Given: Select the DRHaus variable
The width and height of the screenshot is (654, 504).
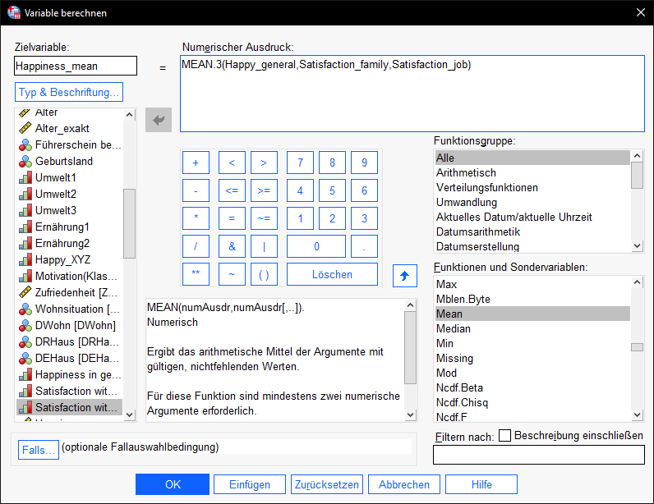Looking at the screenshot, I should (x=69, y=341).
